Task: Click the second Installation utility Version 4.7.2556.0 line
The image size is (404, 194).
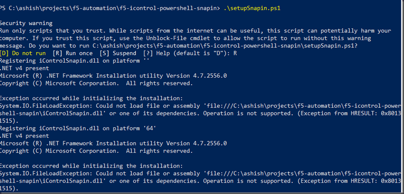Action: pyautogui.click(x=113, y=143)
